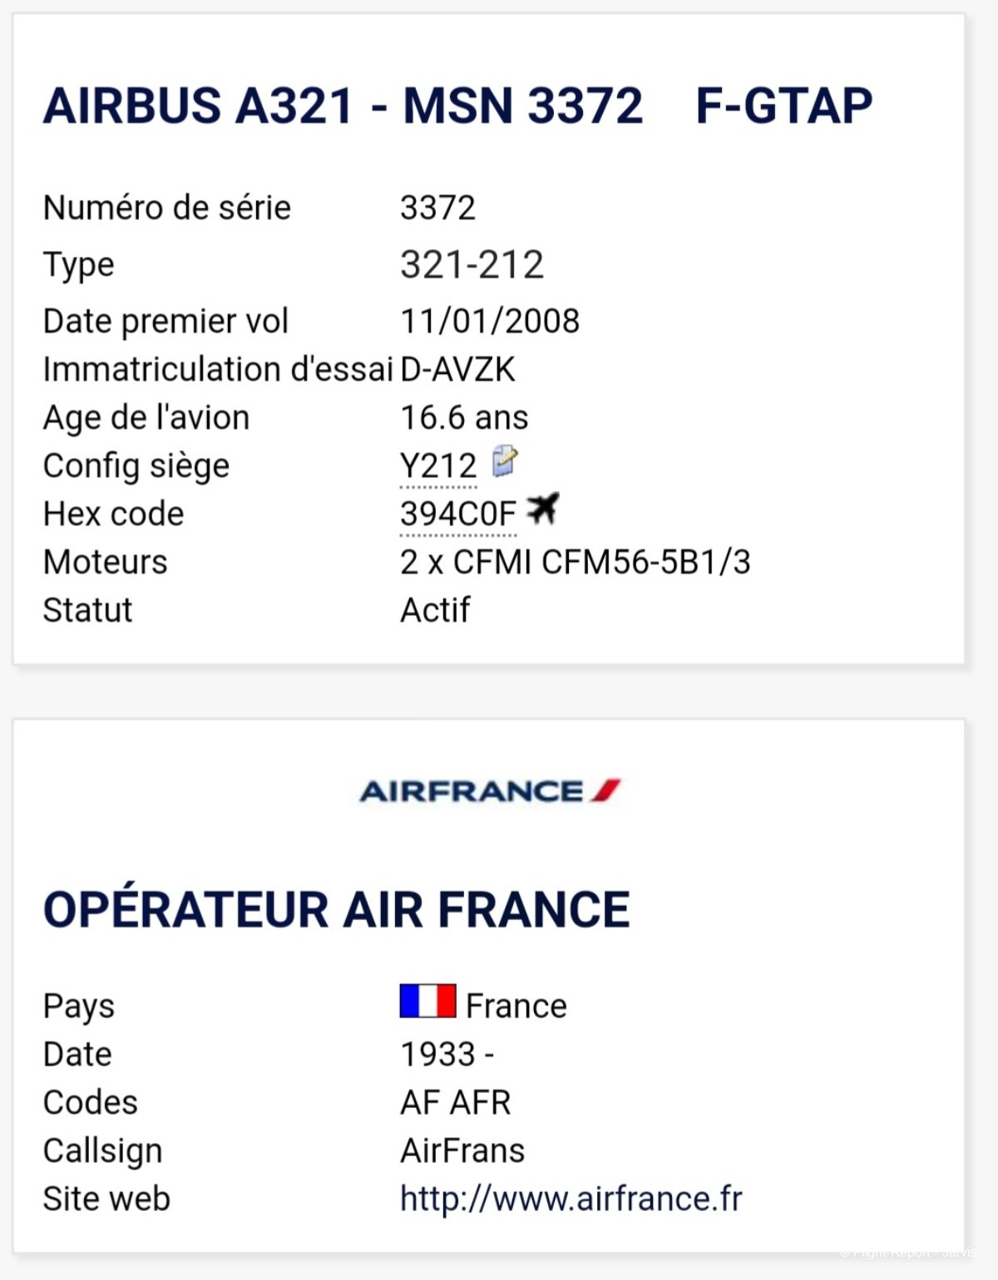Click the F-GTAP registration title
The image size is (998, 1280).
[x=784, y=106]
